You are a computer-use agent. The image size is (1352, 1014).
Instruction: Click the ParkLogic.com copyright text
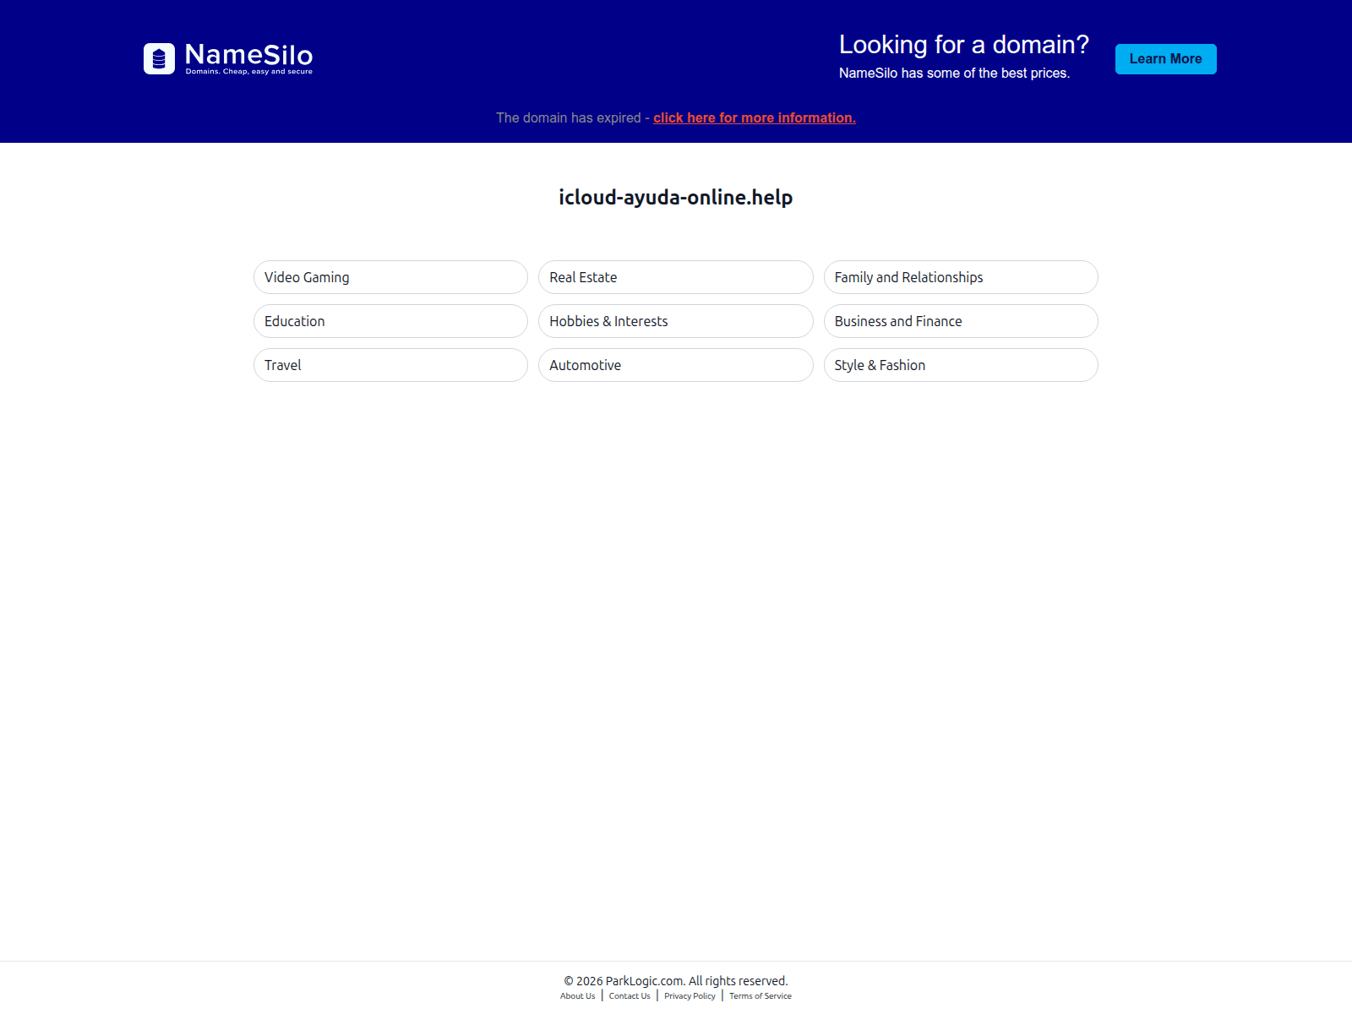point(676,981)
